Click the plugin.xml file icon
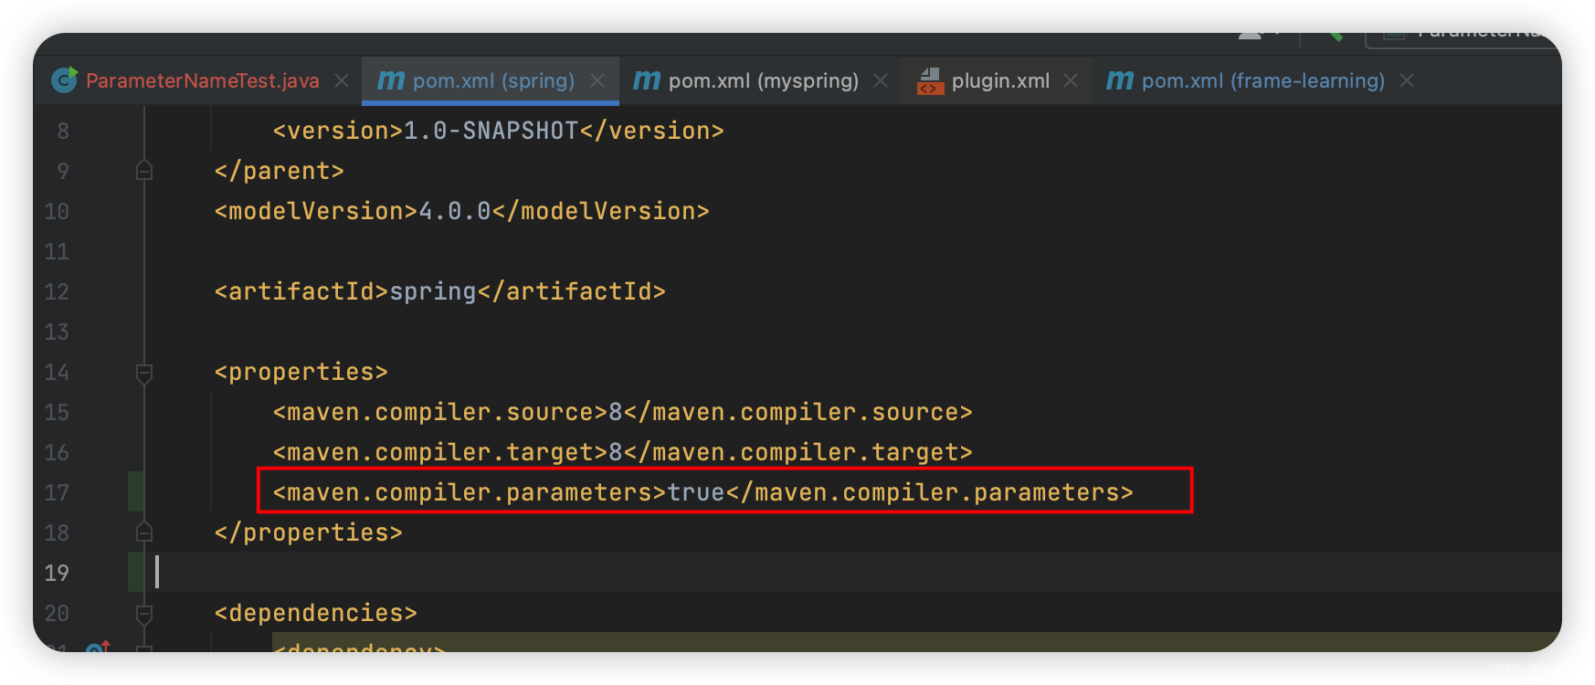 [x=930, y=80]
